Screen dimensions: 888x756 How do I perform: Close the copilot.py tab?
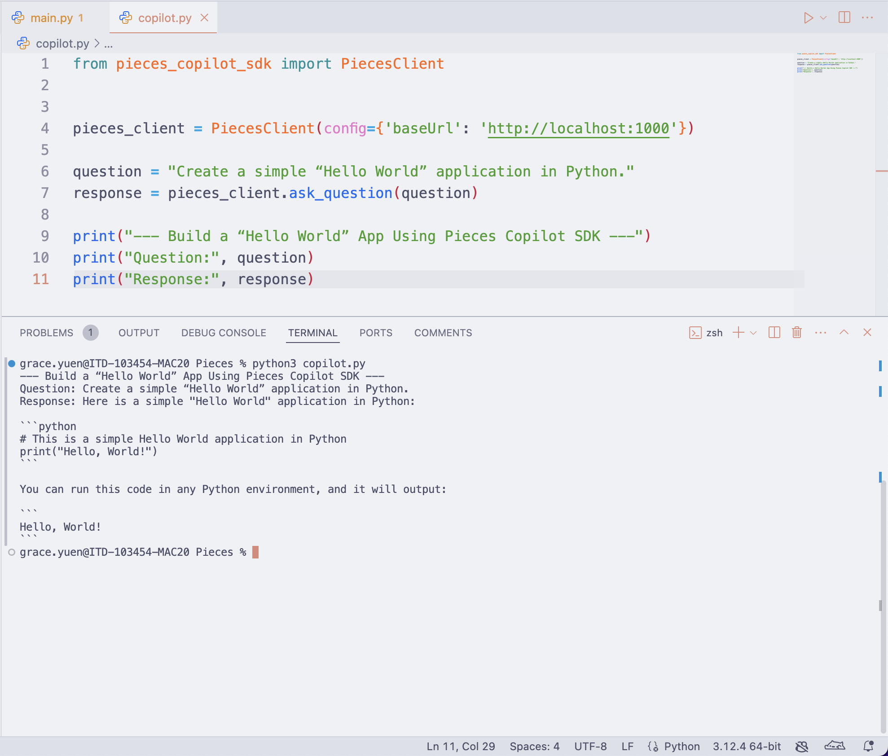(204, 18)
